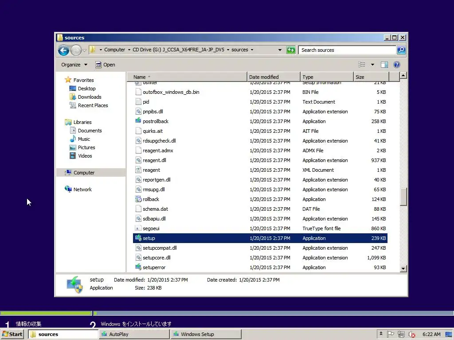Viewport: 454px width, 340px height.
Task: Select the sdbapiu.dll file icon
Action: click(x=138, y=219)
